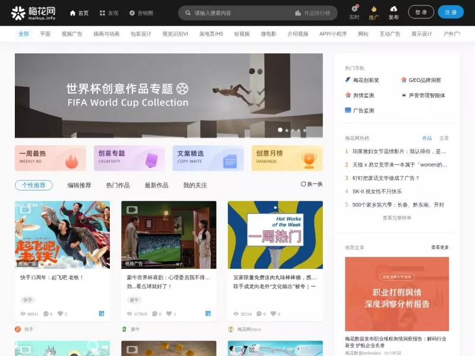Viewport: 475px width, 356px height.
Task: Click the comment icon on 快手15周年 card
Action: 46,314
